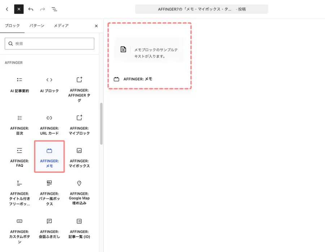Click the AFFINGER category heading

click(14, 63)
